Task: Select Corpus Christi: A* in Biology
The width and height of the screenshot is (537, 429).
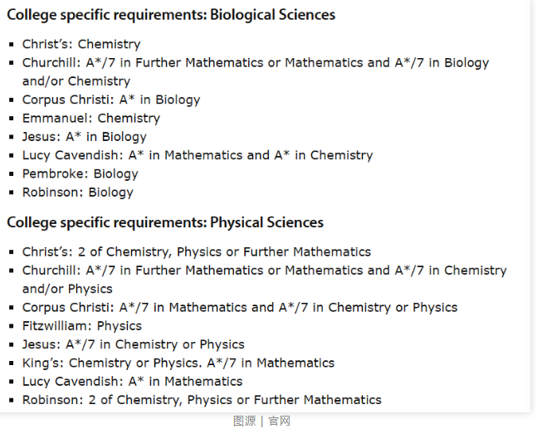Action: 111,100
